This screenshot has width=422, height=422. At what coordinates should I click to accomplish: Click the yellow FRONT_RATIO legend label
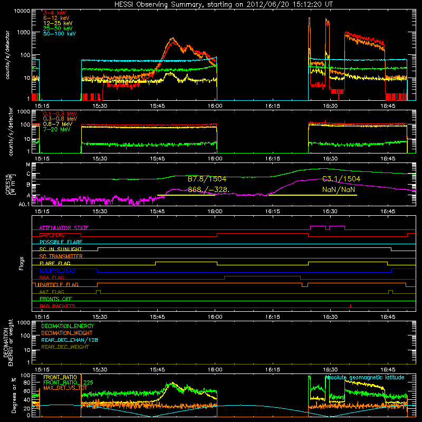point(60,377)
